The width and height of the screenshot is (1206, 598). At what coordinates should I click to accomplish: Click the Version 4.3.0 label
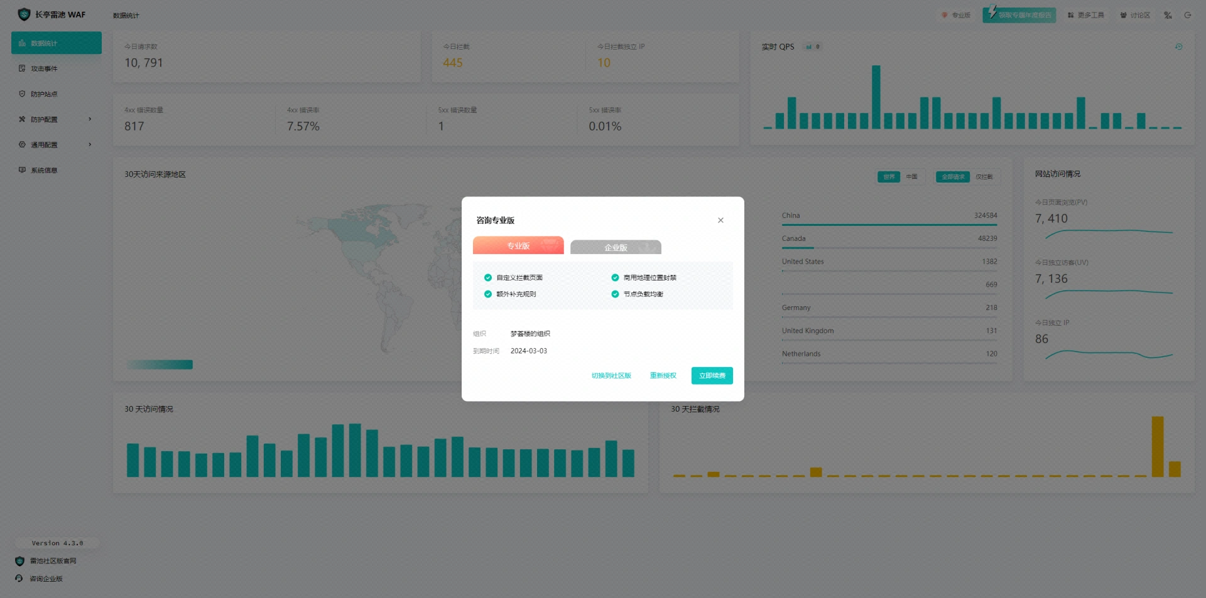click(x=57, y=543)
